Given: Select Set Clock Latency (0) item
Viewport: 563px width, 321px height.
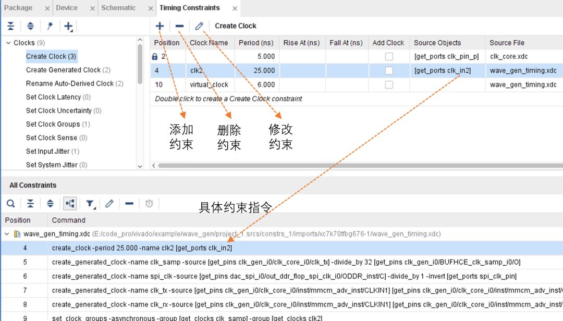Looking at the screenshot, I should pos(58,97).
